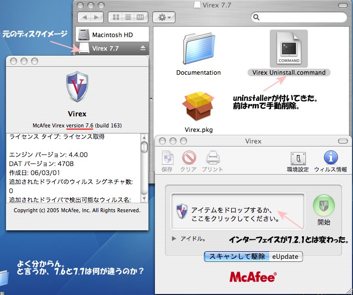Click the 'Virex.pkg' file name label
353x295 pixels.
pyautogui.click(x=199, y=130)
